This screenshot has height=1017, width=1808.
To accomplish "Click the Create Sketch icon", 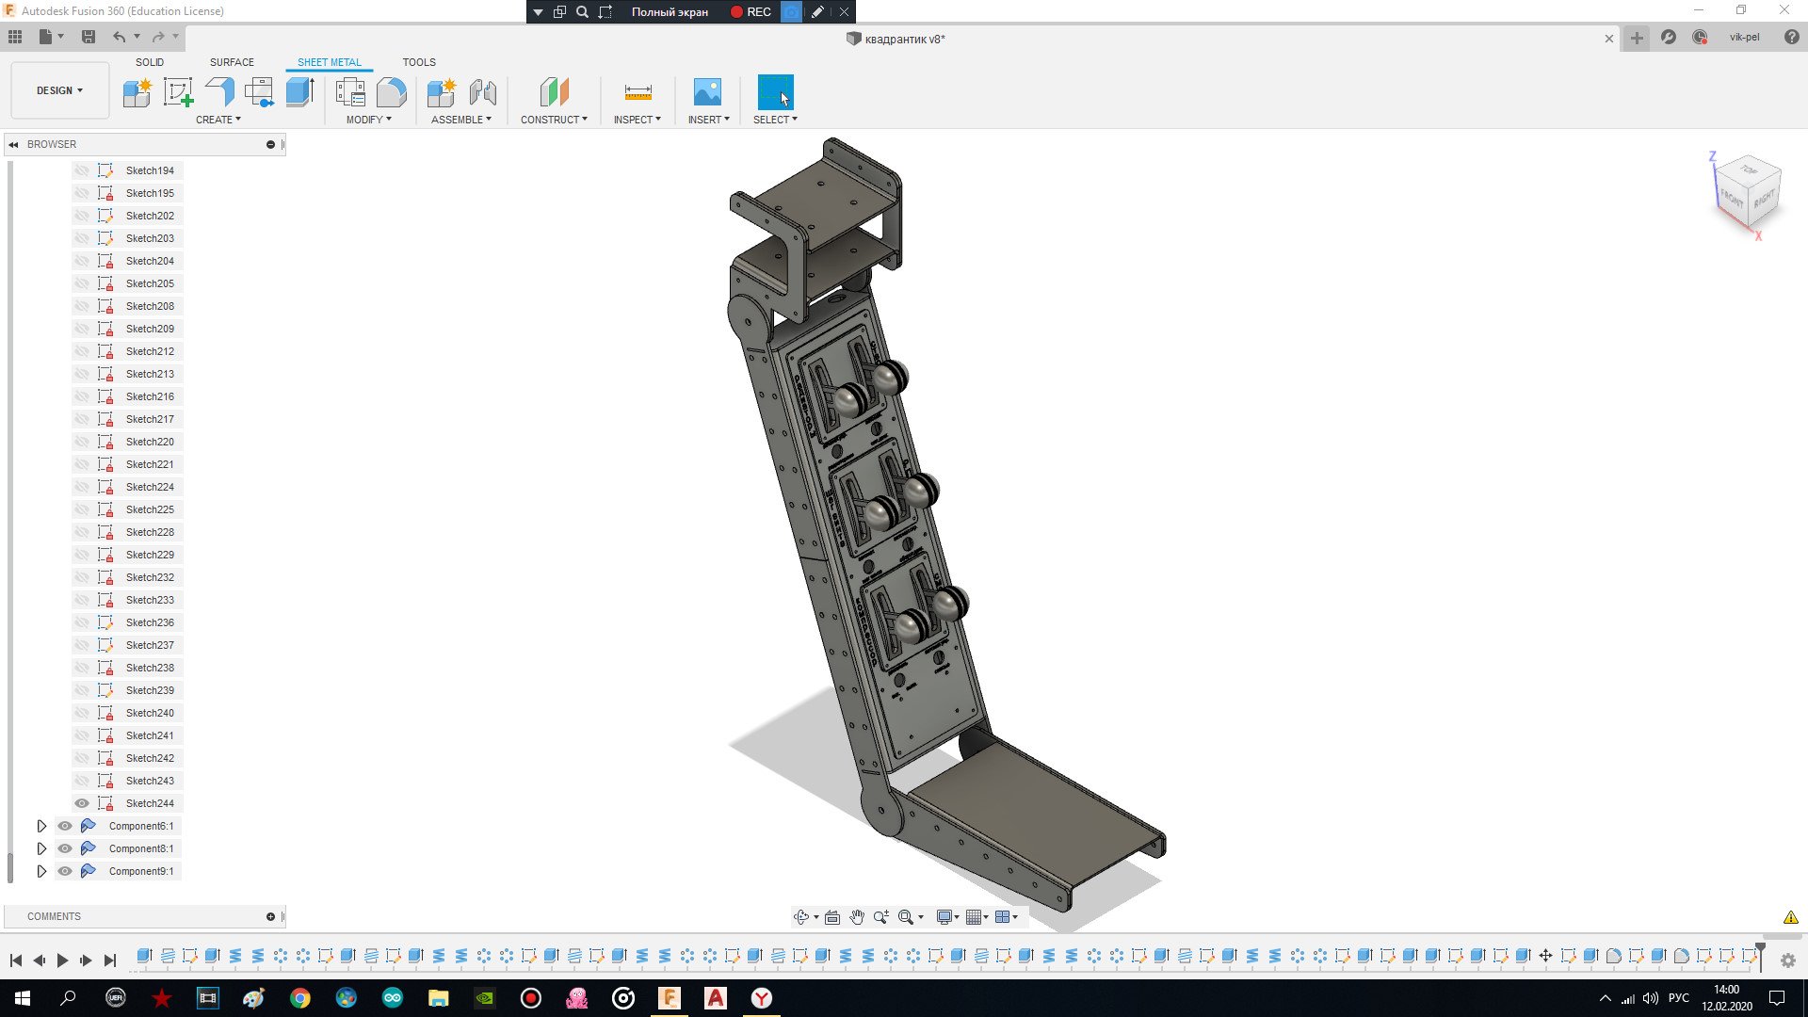I will tap(177, 91).
